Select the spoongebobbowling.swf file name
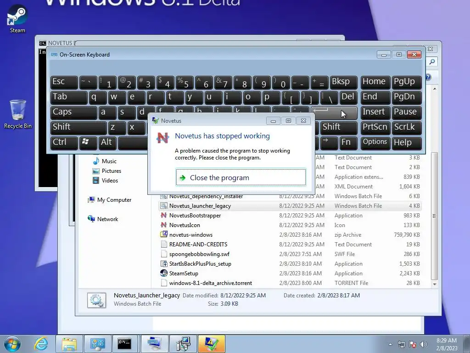The width and height of the screenshot is (470, 353). coord(199,254)
